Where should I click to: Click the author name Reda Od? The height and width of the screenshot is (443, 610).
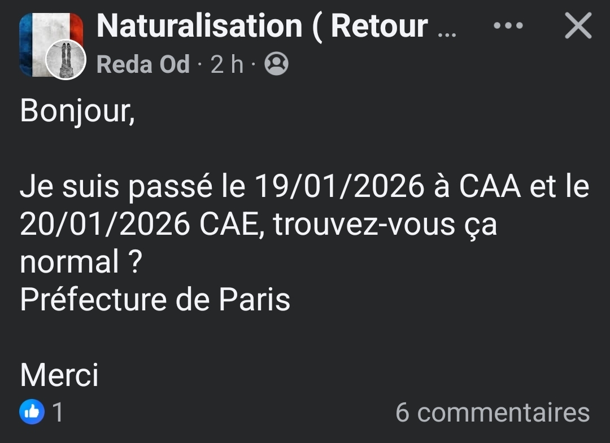click(143, 65)
